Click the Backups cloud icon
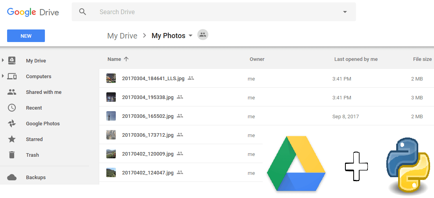The height and width of the screenshot is (198, 434). (x=12, y=177)
